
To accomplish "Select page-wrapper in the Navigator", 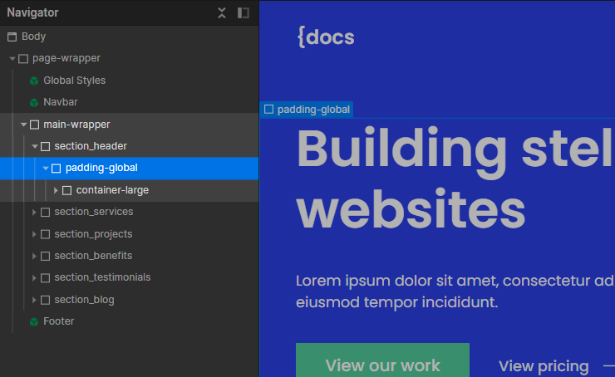I will 66,58.
